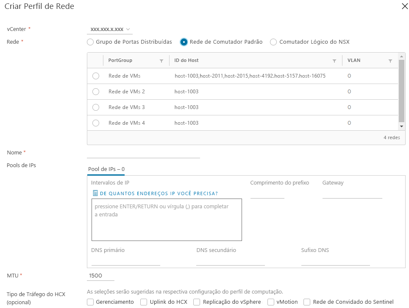This screenshot has height=308, width=409.
Task: Click host list cell starting host-1003,host-2011
Action: tap(250, 76)
